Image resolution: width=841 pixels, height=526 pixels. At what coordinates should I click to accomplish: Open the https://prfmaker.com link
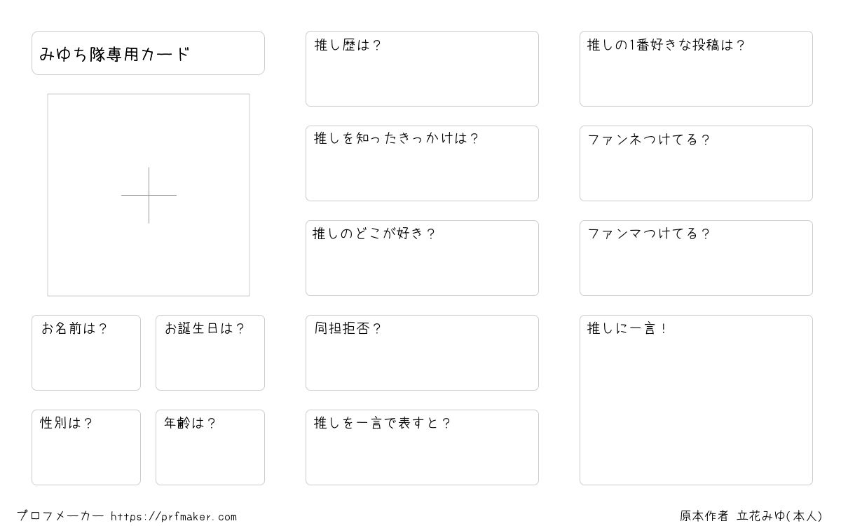click(x=174, y=517)
